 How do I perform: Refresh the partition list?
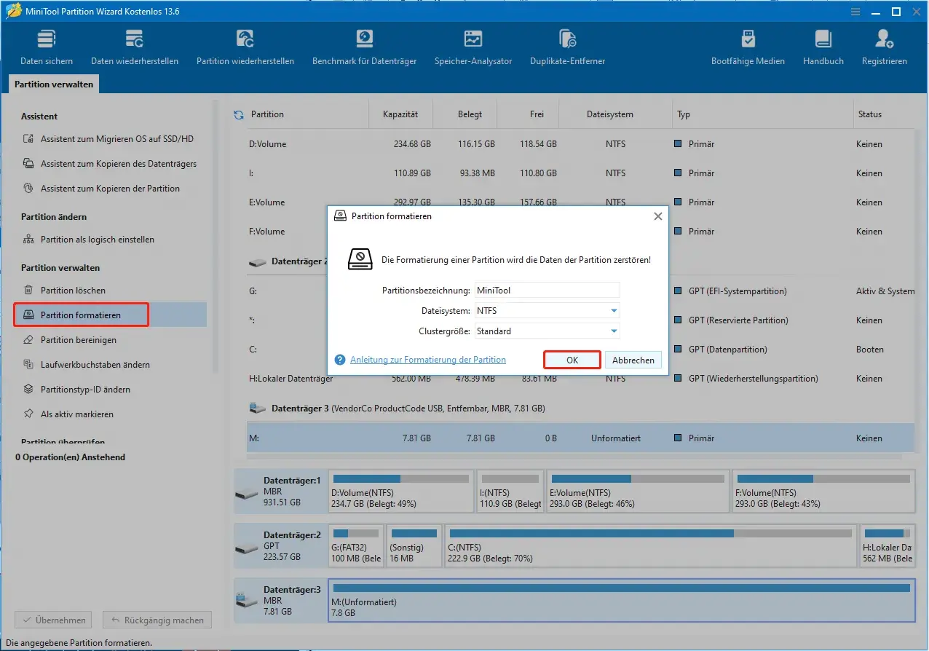238,114
